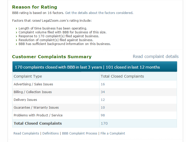
Task: Click the Total Closed Complaints value 170
Action: (x=104, y=123)
